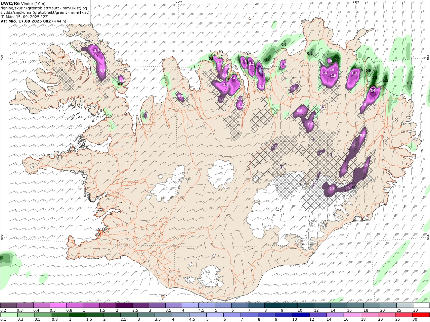
Task: Select the deep blue swatch labeled 10 in the lower legend
Action: 301,315
